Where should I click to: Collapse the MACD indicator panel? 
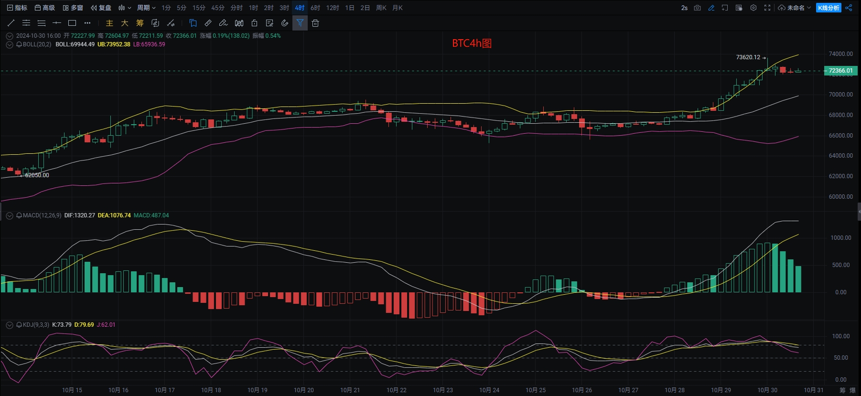coord(9,215)
